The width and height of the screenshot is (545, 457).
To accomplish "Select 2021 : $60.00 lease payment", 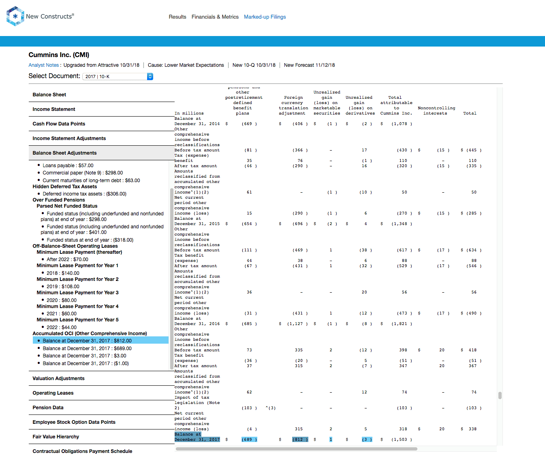I will [62, 314].
